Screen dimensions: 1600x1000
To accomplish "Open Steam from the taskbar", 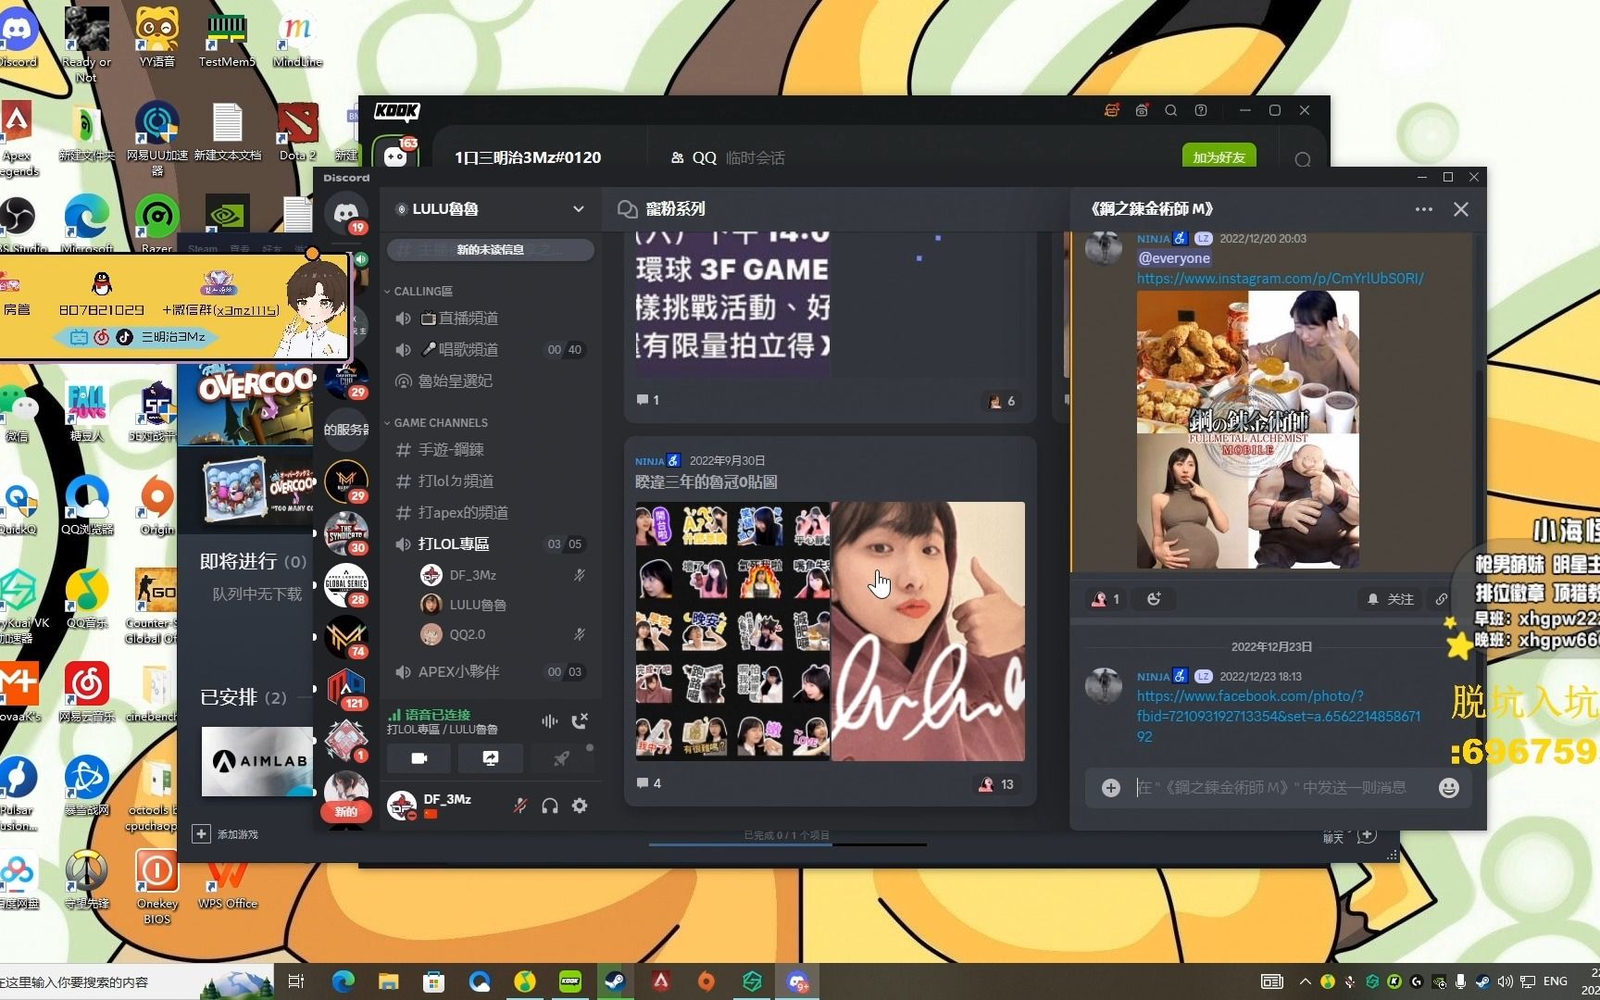I will click(616, 981).
